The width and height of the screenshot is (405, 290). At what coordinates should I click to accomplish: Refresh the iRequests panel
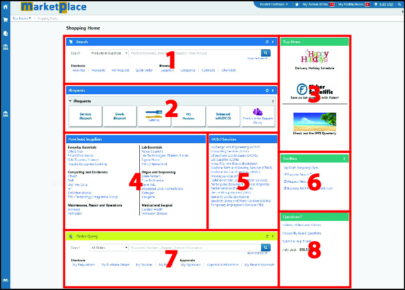267,90
